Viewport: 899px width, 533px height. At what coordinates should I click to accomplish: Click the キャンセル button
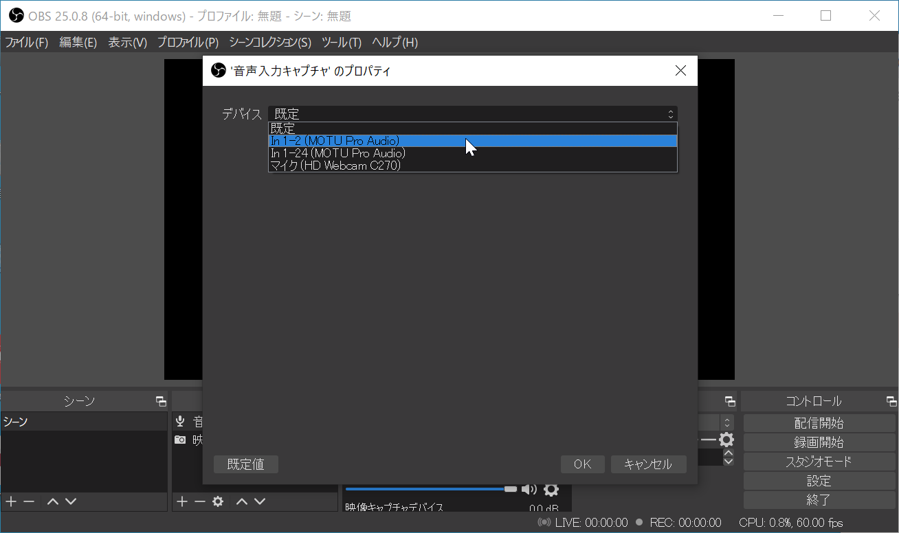[648, 464]
